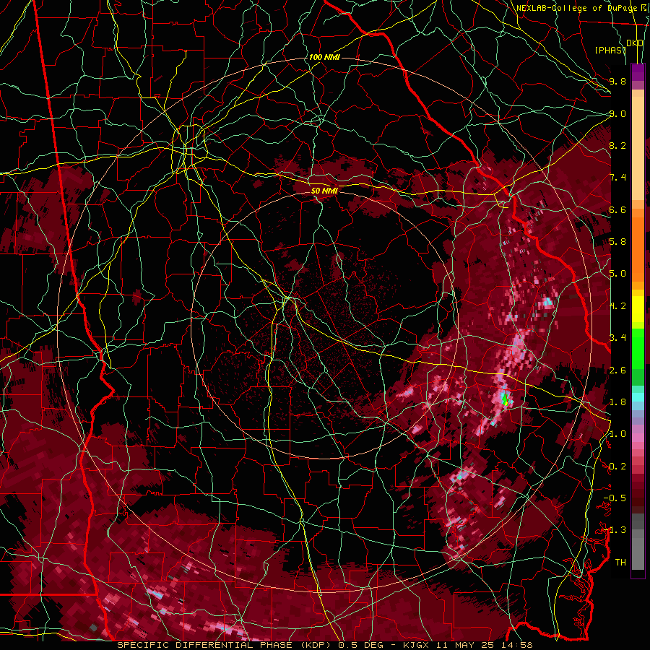Click the 9.8 value on the color scale
The height and width of the screenshot is (650, 650).
617,81
